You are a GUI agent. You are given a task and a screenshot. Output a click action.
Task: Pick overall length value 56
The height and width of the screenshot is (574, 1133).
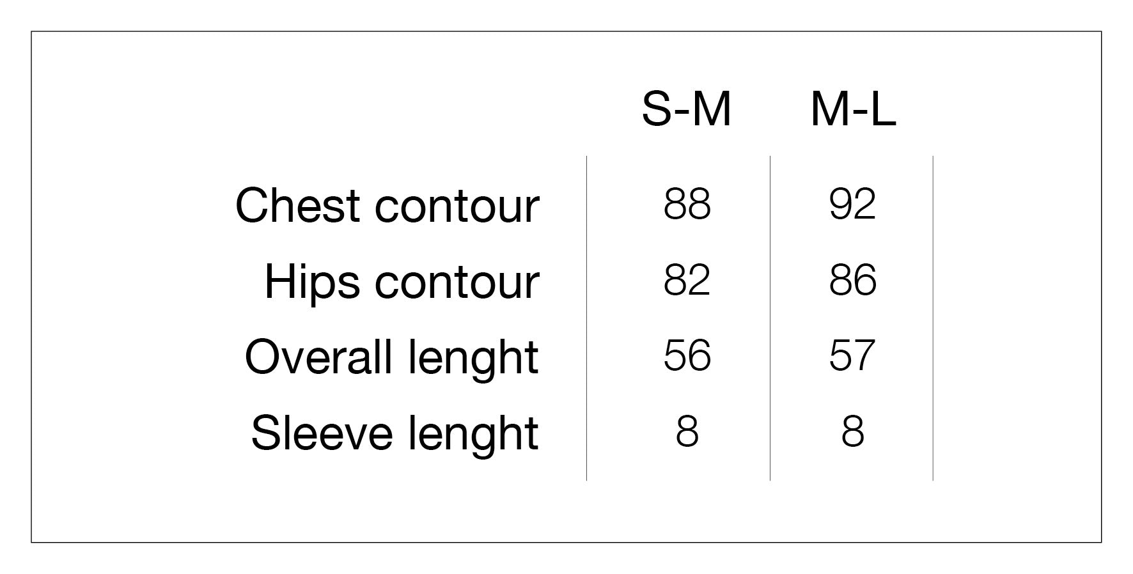(x=687, y=355)
